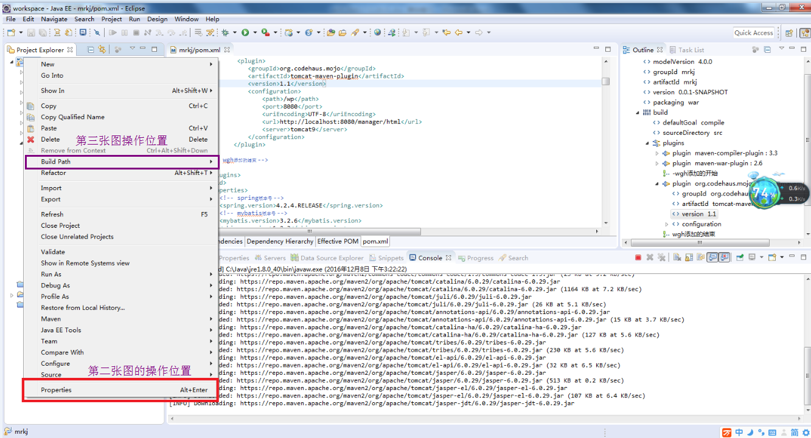
Task: Click the New wizard toolbar icon
Action: pos(11,33)
